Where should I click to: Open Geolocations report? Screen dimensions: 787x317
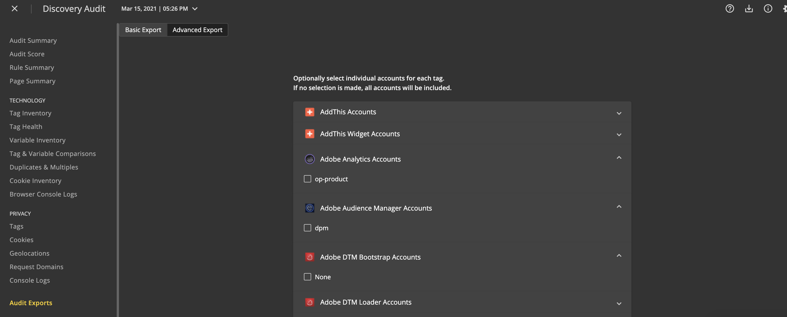29,254
